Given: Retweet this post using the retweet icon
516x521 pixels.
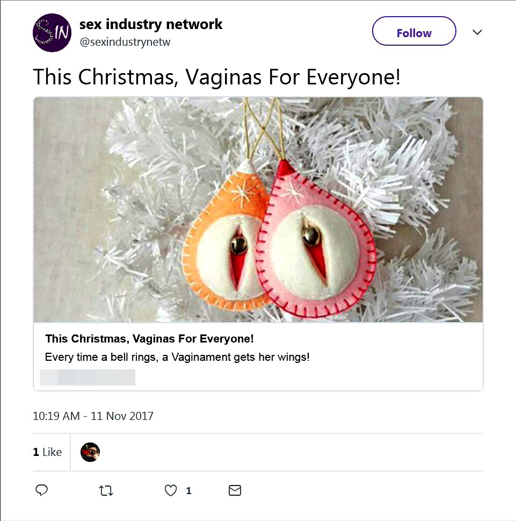Looking at the screenshot, I should point(106,490).
